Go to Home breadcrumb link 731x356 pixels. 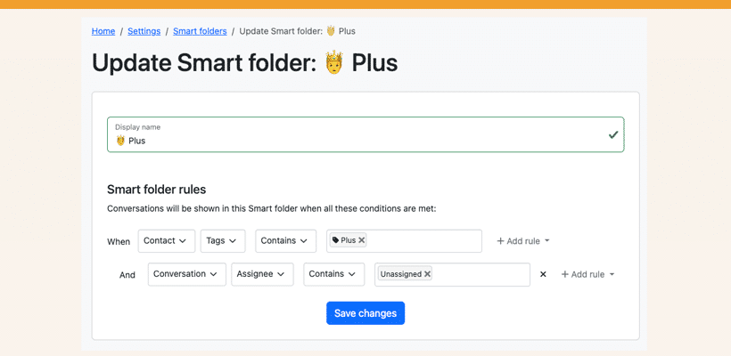pyautogui.click(x=103, y=31)
